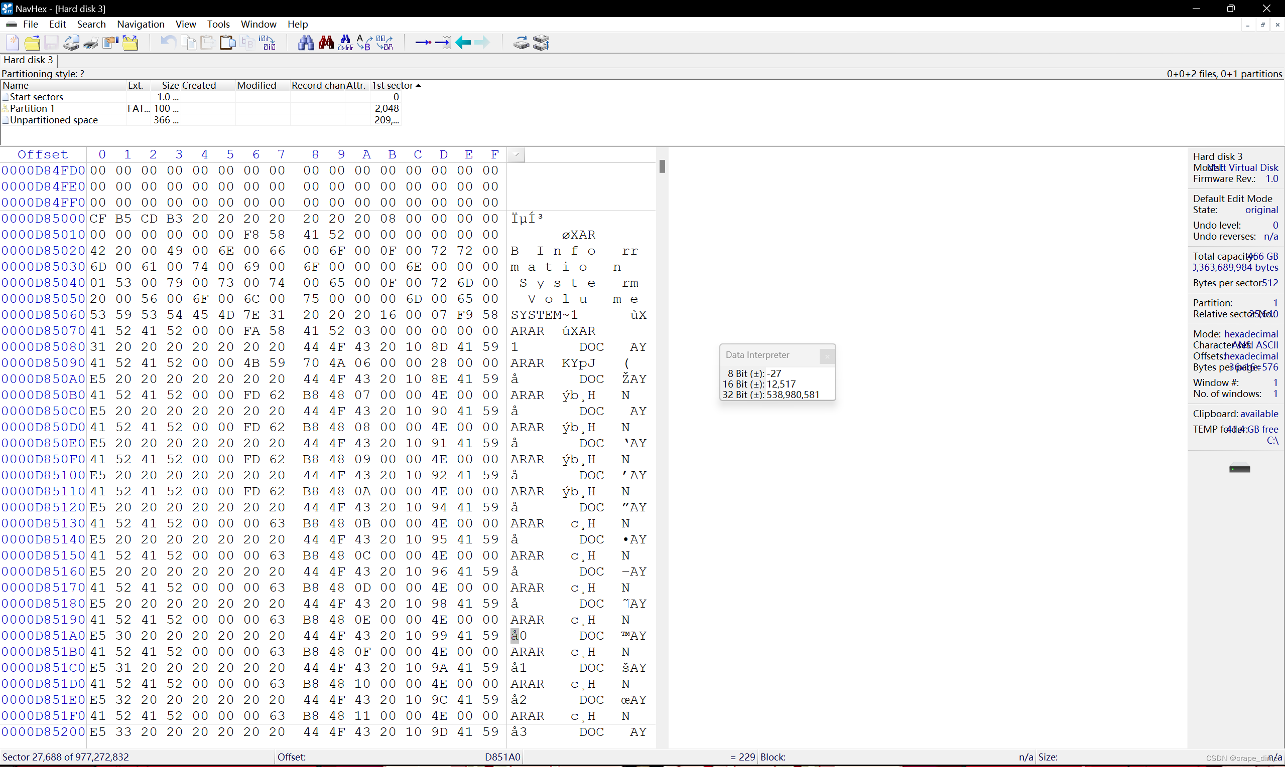1285x767 pixels.
Task: Click the Back navigation arrow icon
Action: point(463,43)
